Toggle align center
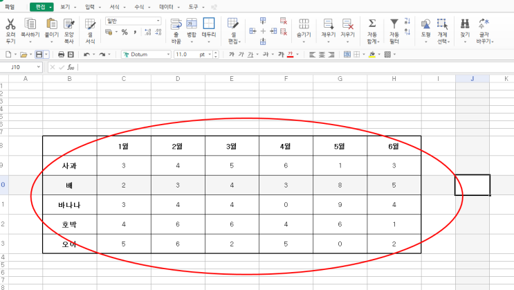This screenshot has height=290, width=514. coord(322,55)
